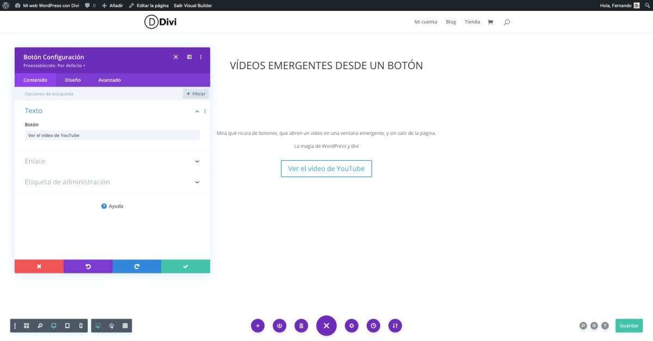This screenshot has width=653, height=341.
Task: Redo the change in the settings modal
Action: [x=137, y=266]
